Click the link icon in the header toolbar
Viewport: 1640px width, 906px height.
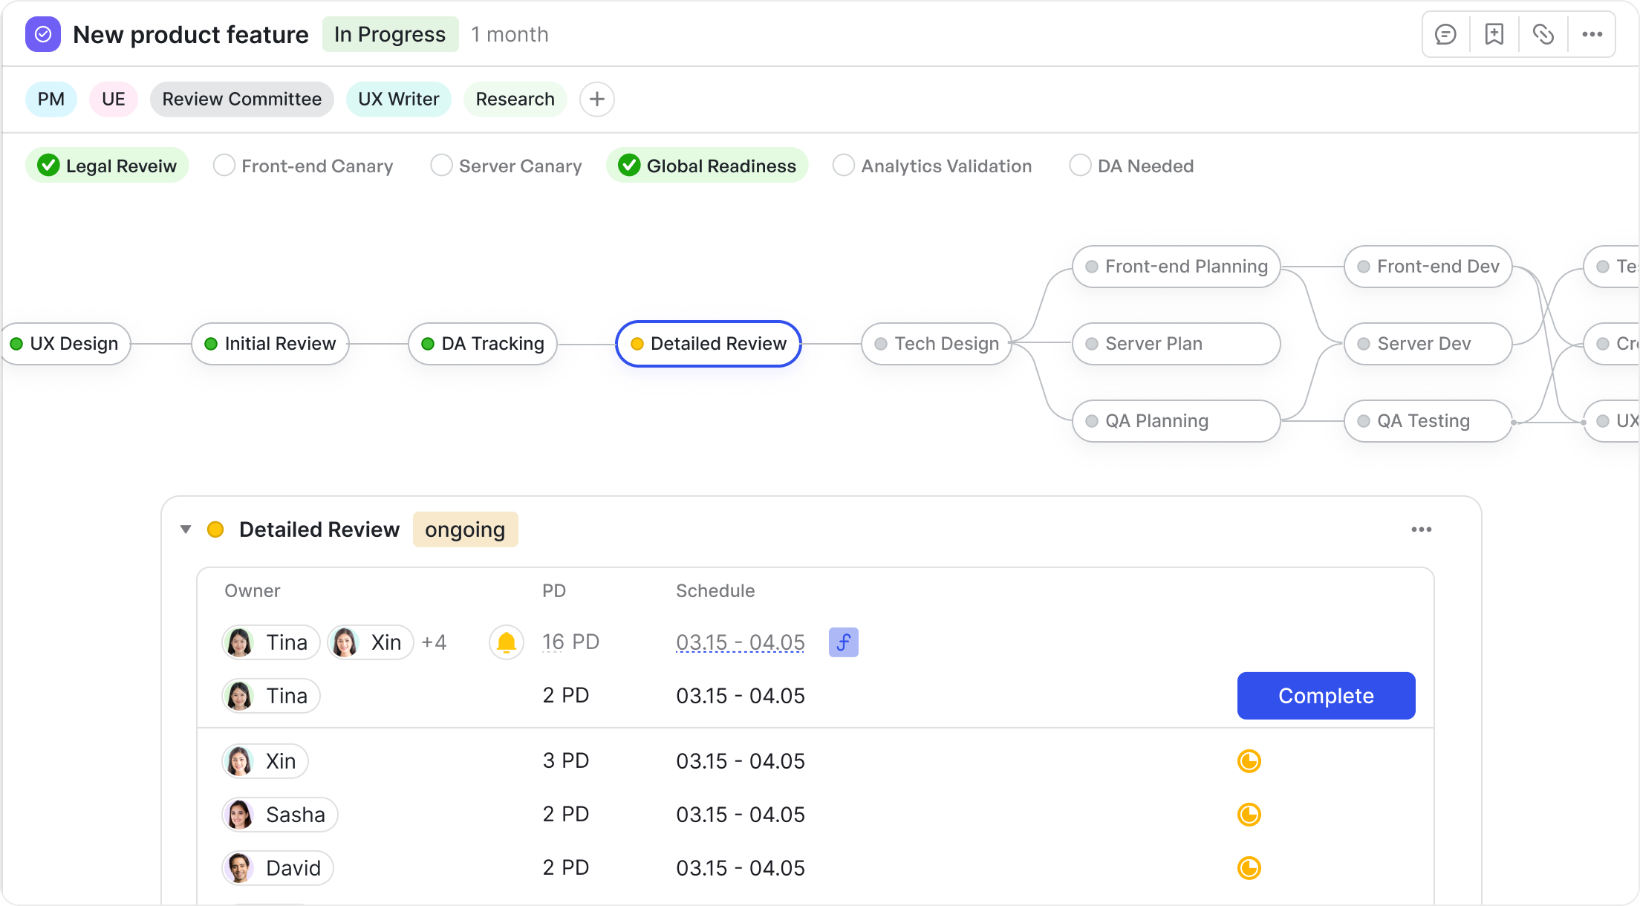[1543, 33]
